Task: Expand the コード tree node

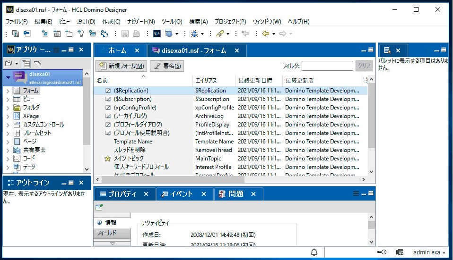Action: point(8,159)
